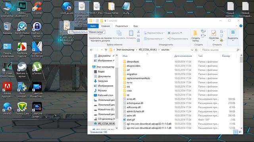Open the Корзина recycle bin icon
This screenshot has width=254, height=142.
(7, 28)
